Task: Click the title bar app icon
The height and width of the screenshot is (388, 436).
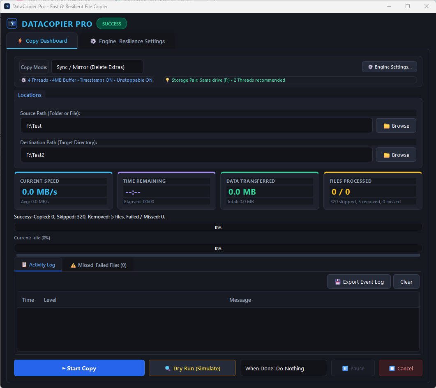Action: click(x=7, y=6)
